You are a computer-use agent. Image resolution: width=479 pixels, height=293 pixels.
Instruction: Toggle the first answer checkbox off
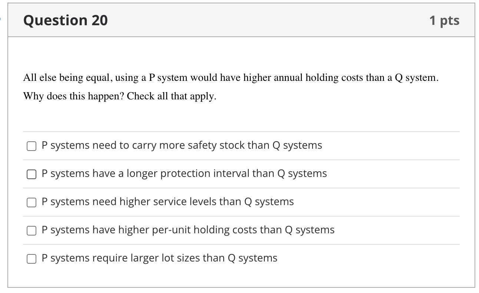[x=32, y=146]
